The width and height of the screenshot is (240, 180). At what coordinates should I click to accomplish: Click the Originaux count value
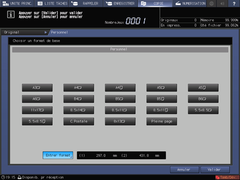(x=195, y=20)
